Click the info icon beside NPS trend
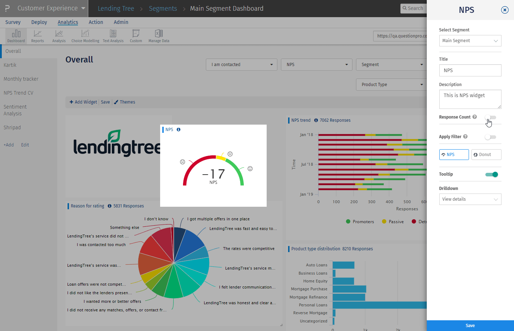 pyautogui.click(x=316, y=120)
